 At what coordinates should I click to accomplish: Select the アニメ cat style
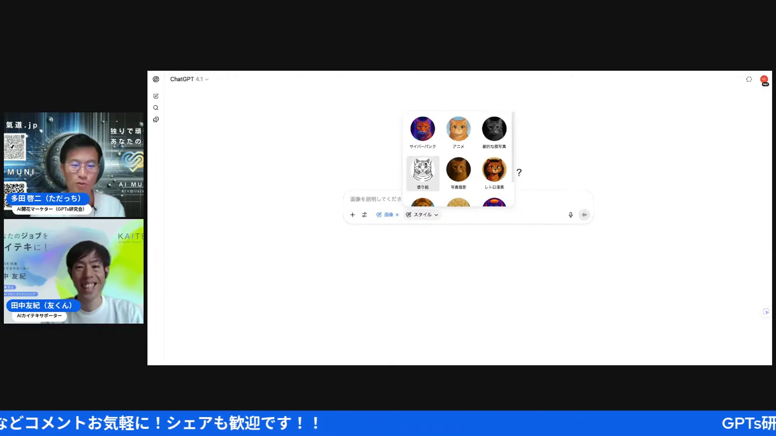[x=458, y=133]
